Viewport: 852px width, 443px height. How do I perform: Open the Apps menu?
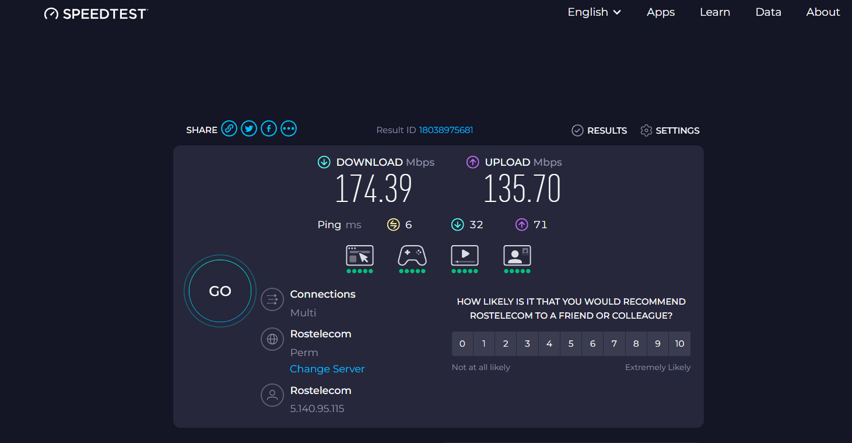click(661, 12)
